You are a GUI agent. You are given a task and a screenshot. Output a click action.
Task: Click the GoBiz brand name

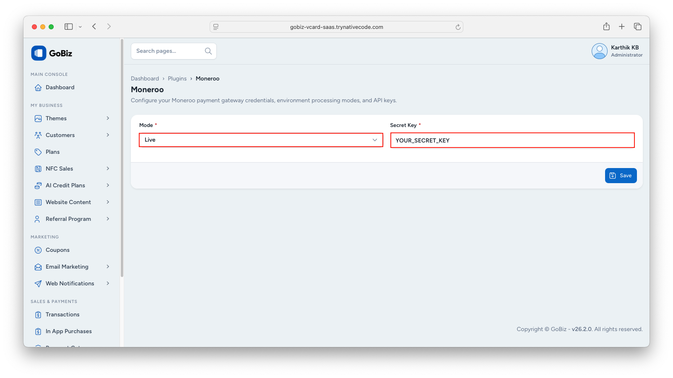tap(61, 53)
